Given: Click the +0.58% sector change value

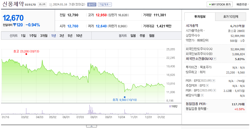Looking at the screenshot, I should (x=239, y=109).
